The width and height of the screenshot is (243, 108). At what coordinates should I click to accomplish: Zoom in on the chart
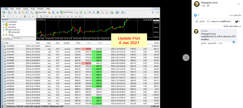point(90,13)
